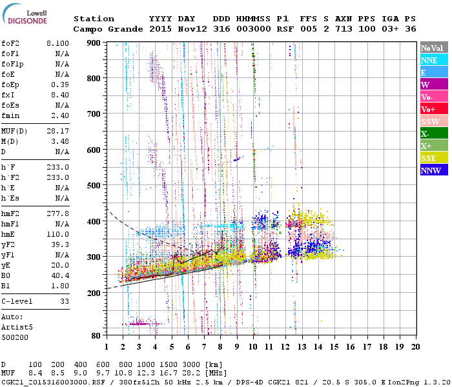Click the 003000 HHMMSS time value
Screen dimensions: 452x387
pos(254,29)
